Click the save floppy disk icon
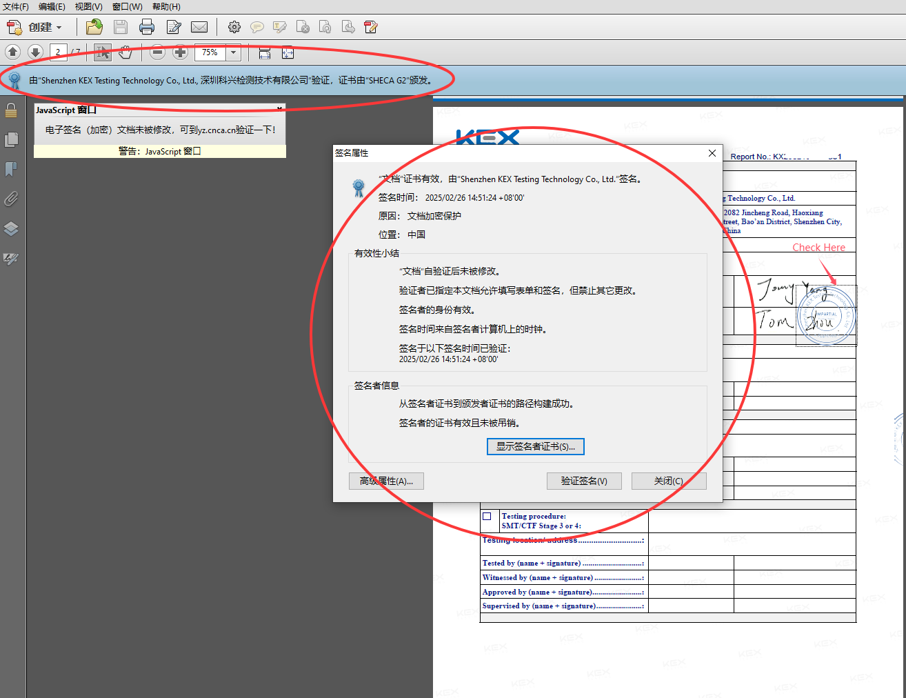Screen dimensions: 906x698 121,28
